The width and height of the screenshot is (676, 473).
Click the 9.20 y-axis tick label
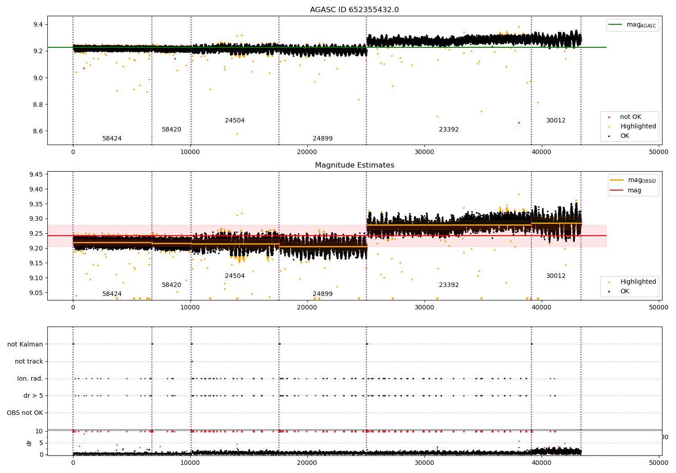[x=37, y=248]
